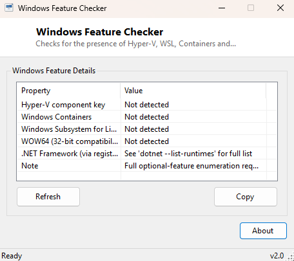
Task: Click the Refresh button
Action: coord(48,197)
